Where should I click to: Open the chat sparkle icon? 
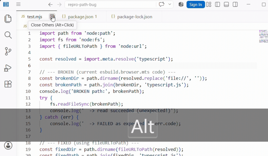click(x=161, y=4)
